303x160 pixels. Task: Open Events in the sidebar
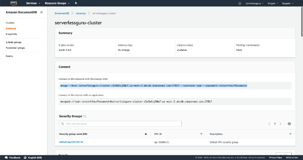pos(9,56)
